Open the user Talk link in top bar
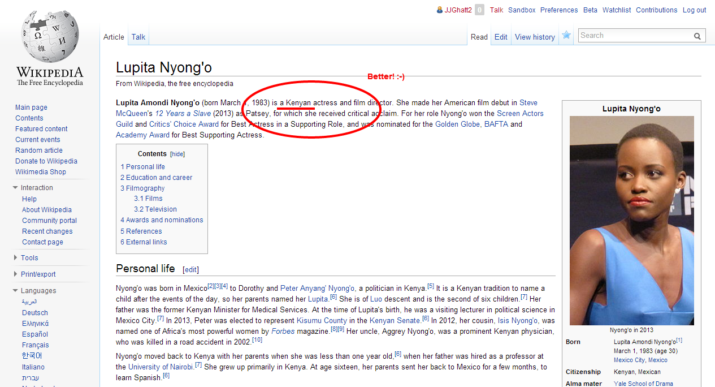Viewport: 715px width, 387px height. (x=497, y=10)
